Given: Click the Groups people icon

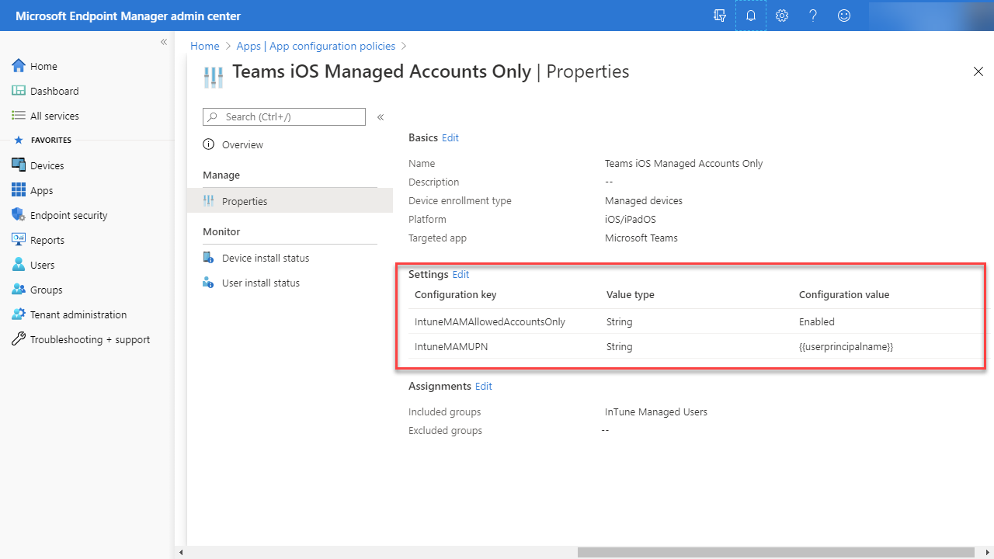Looking at the screenshot, I should (19, 290).
